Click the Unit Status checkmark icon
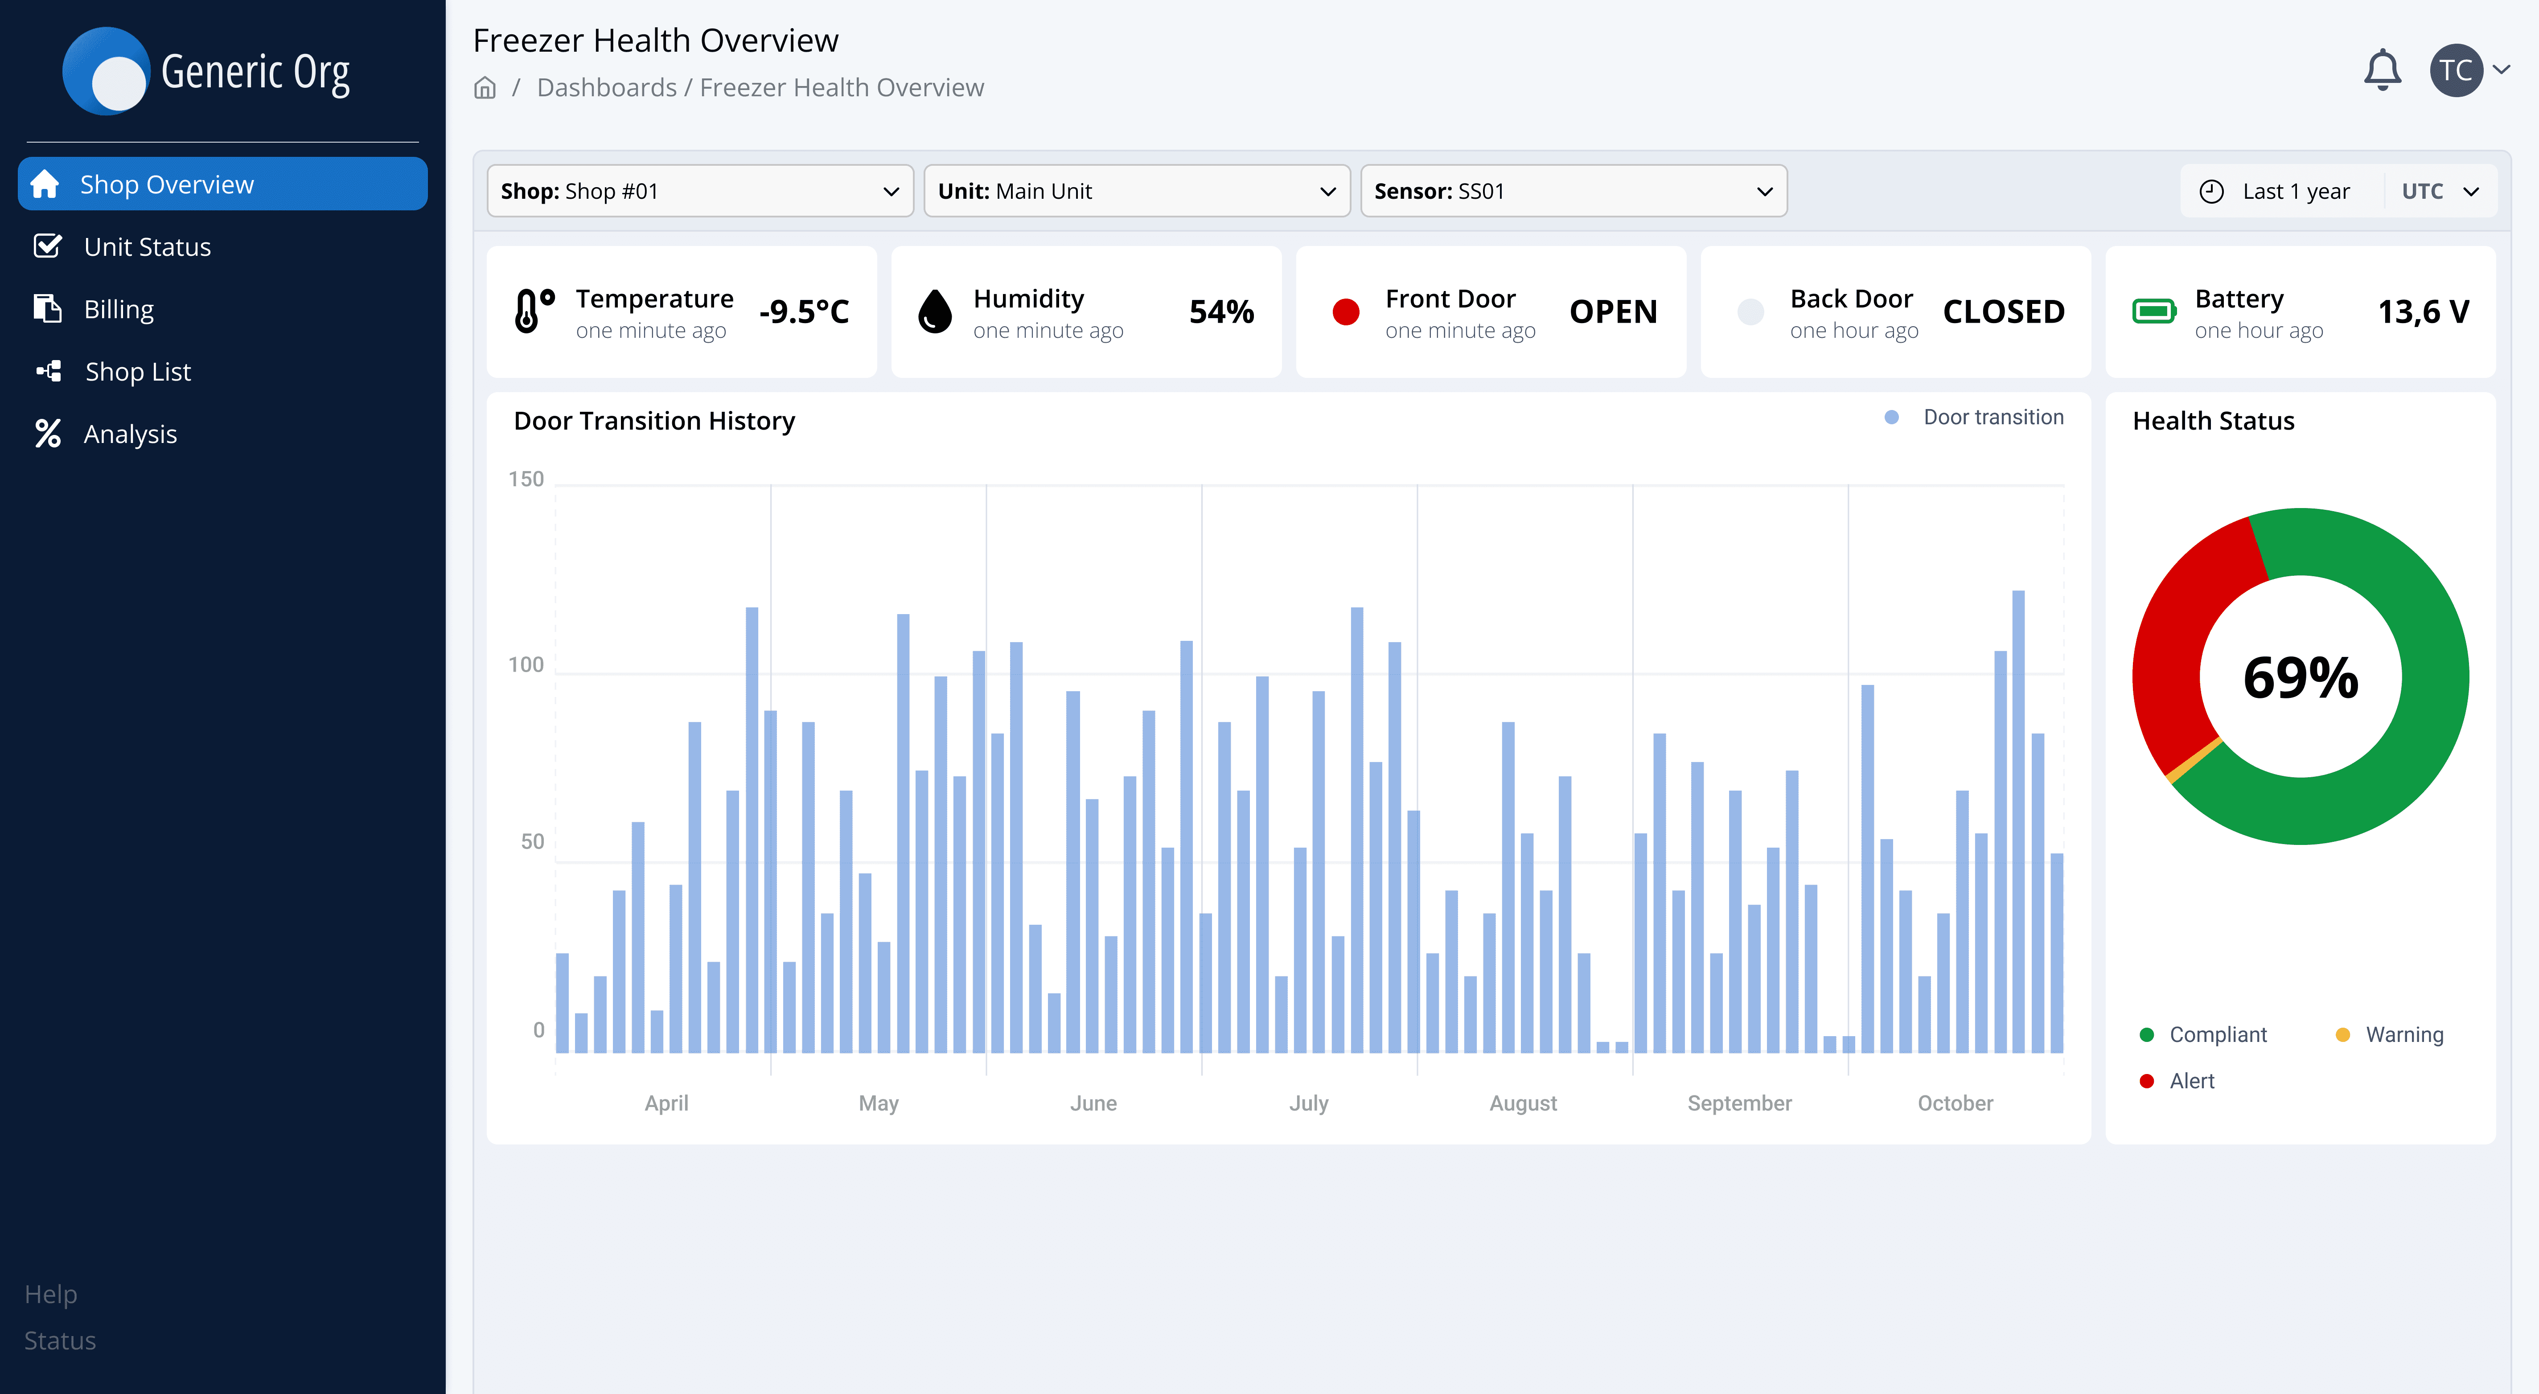The width and height of the screenshot is (2539, 1394). click(x=47, y=246)
